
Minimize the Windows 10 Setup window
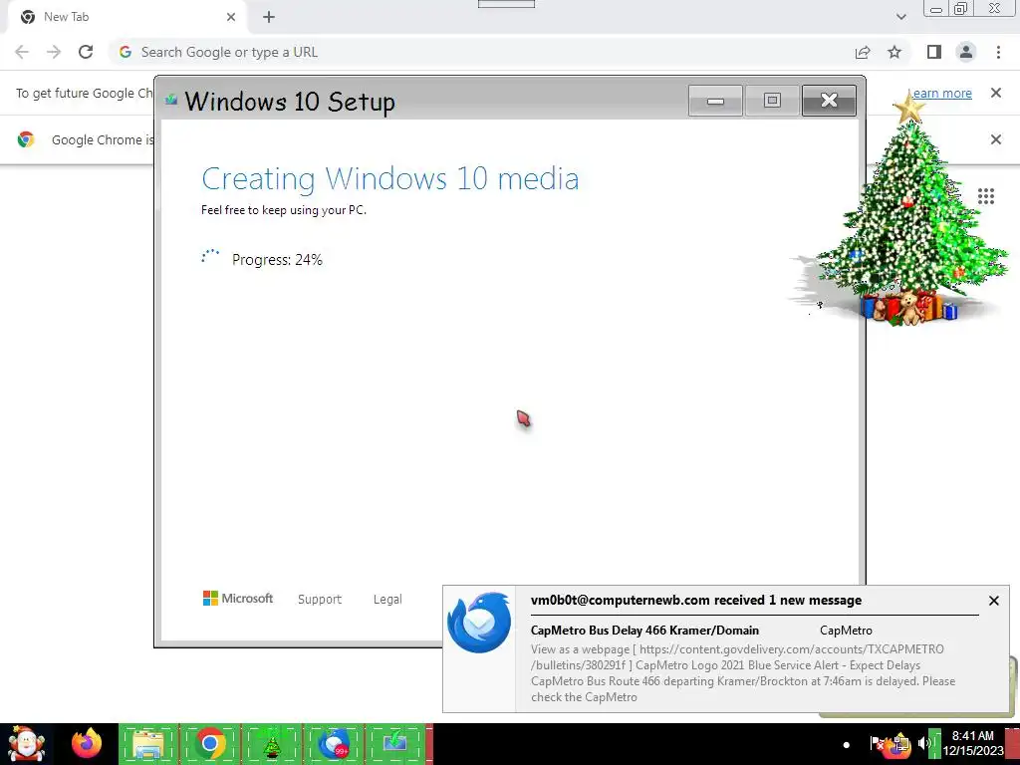click(x=715, y=101)
